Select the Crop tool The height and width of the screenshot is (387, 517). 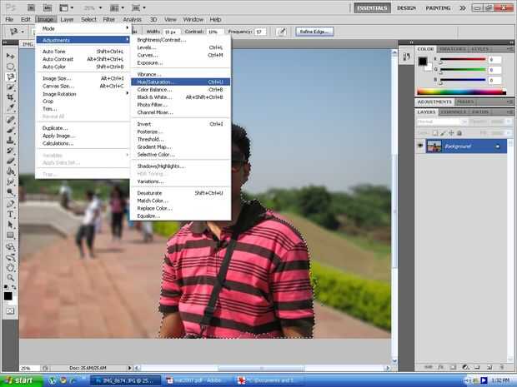point(10,97)
